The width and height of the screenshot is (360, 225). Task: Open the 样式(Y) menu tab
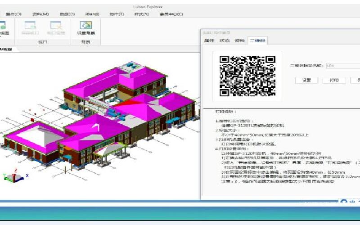click(x=141, y=14)
